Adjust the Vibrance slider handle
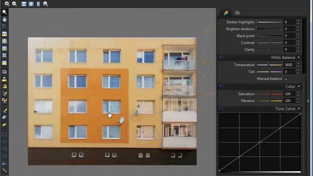Screen dimensions: 313x176 269,101
